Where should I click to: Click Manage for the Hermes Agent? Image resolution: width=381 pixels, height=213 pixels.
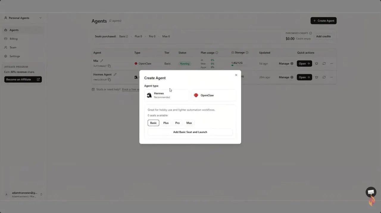point(286,77)
